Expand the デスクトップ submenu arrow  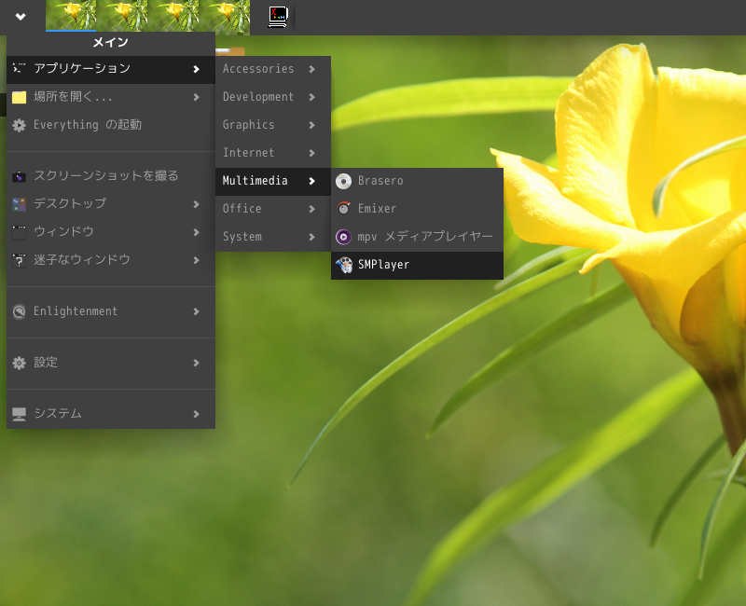(196, 204)
